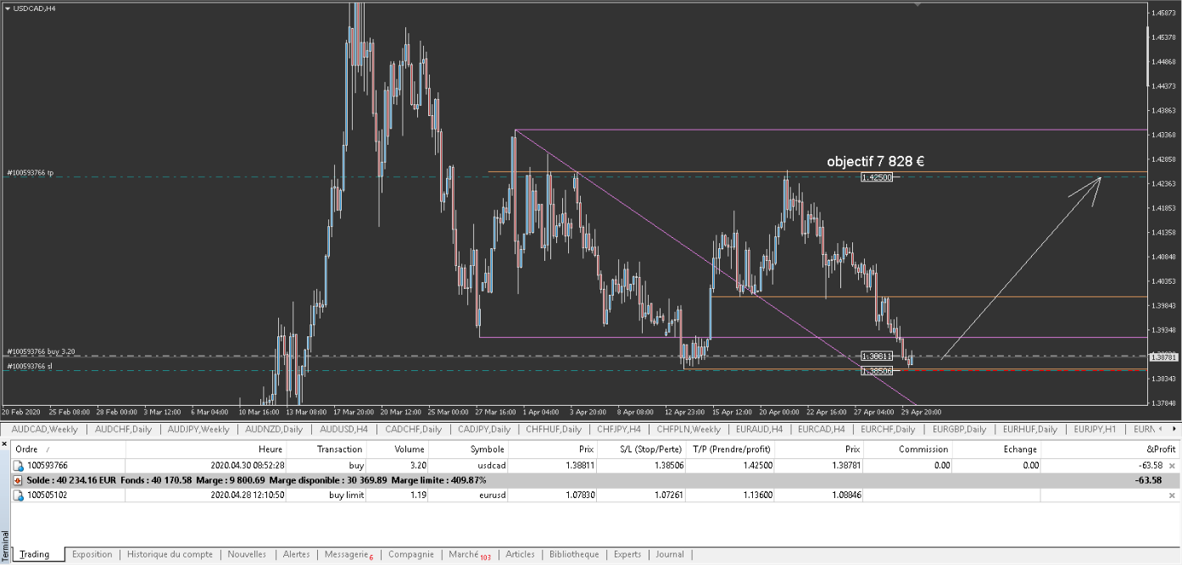Click the 1.13600 take profit cell
Image resolution: width=1182 pixels, height=565 pixels.
coord(756,495)
